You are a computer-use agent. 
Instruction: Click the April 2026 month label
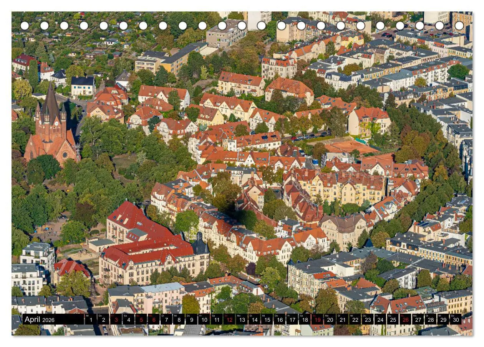point(40,319)
